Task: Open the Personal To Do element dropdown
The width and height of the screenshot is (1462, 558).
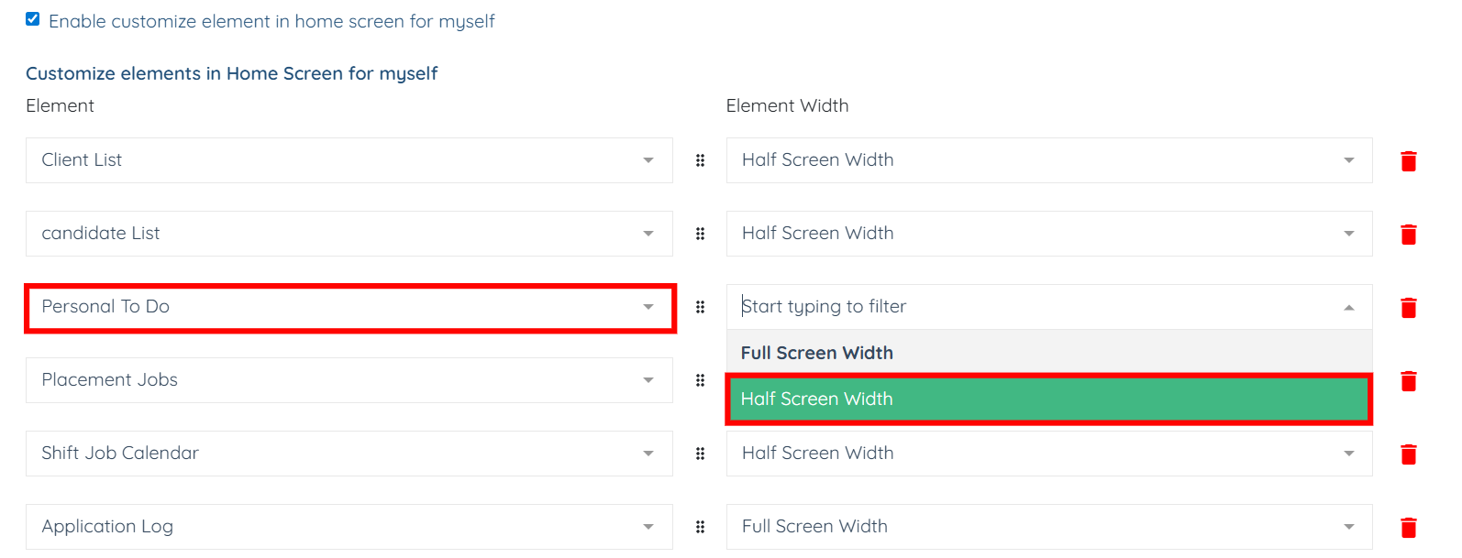Action: click(349, 307)
